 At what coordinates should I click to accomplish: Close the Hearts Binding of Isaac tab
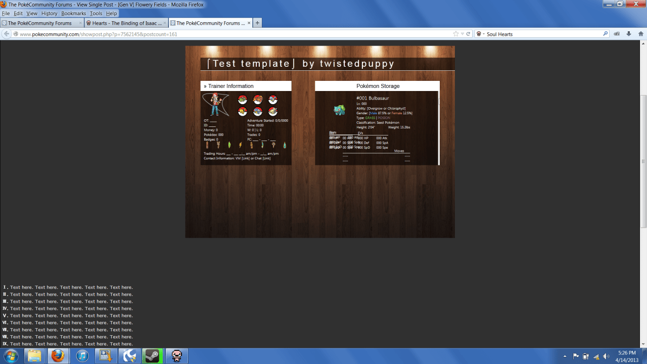[164, 23]
